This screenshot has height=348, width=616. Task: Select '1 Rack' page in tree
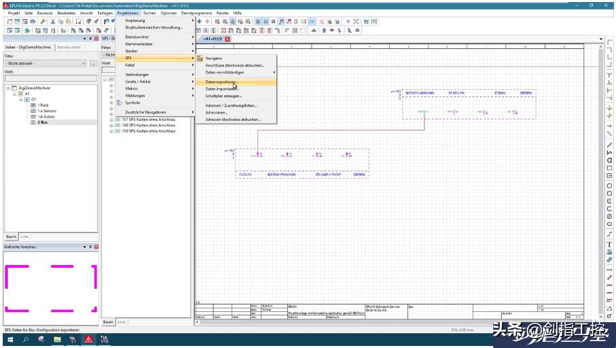43,105
